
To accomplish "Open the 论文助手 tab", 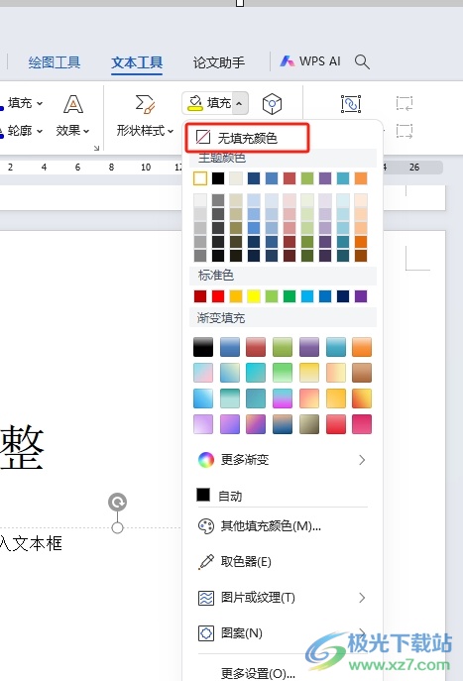I will pyautogui.click(x=219, y=62).
